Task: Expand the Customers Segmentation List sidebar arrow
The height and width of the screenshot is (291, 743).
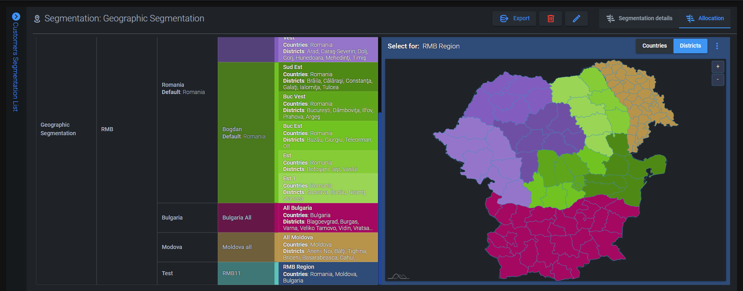Action: point(16,17)
